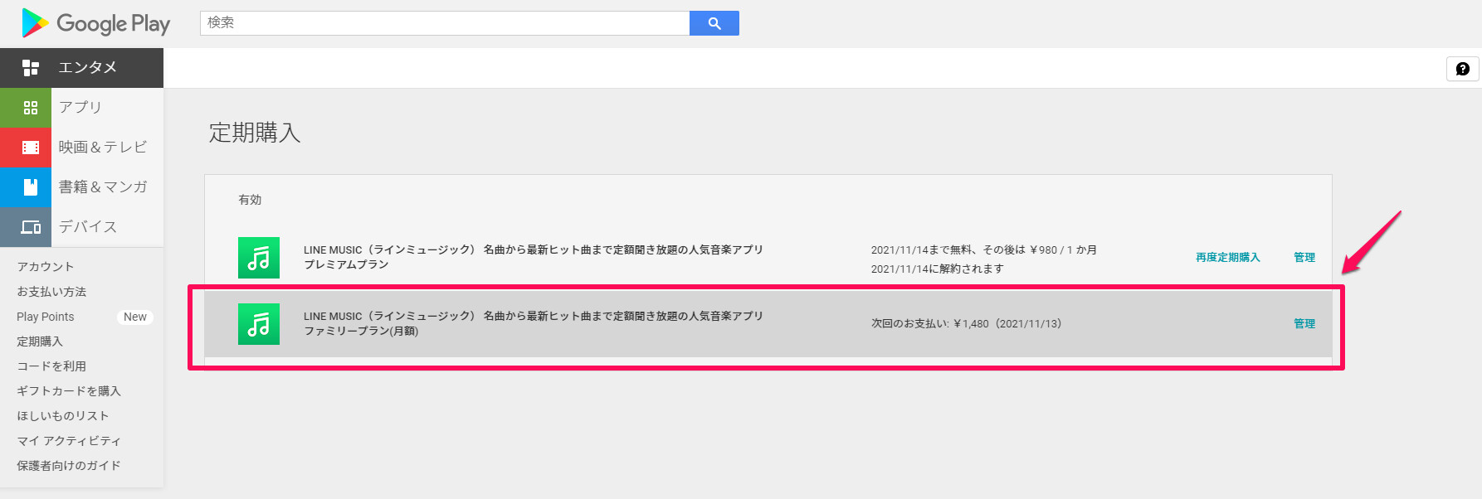
Task: Click the 定期購入 page heading
Action: (x=255, y=133)
